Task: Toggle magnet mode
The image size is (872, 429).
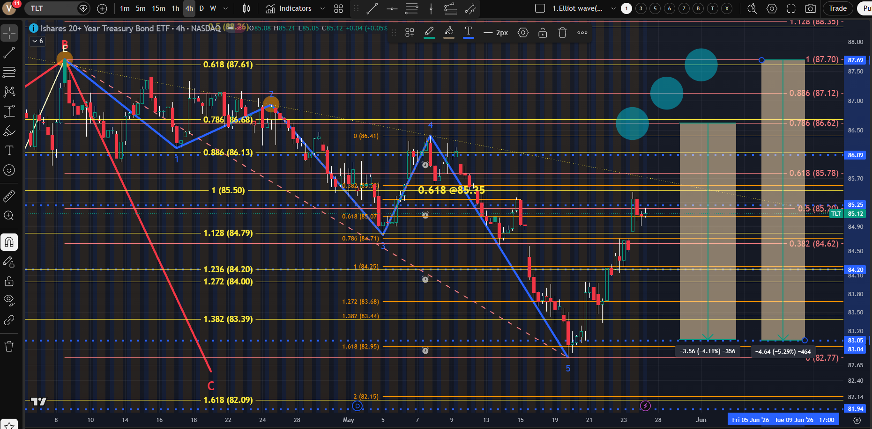Action: (x=9, y=242)
